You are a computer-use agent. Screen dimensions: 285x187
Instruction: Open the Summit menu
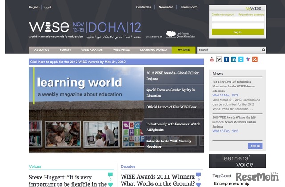65,50
